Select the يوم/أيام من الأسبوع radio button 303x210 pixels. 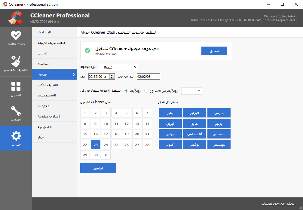point(146,91)
